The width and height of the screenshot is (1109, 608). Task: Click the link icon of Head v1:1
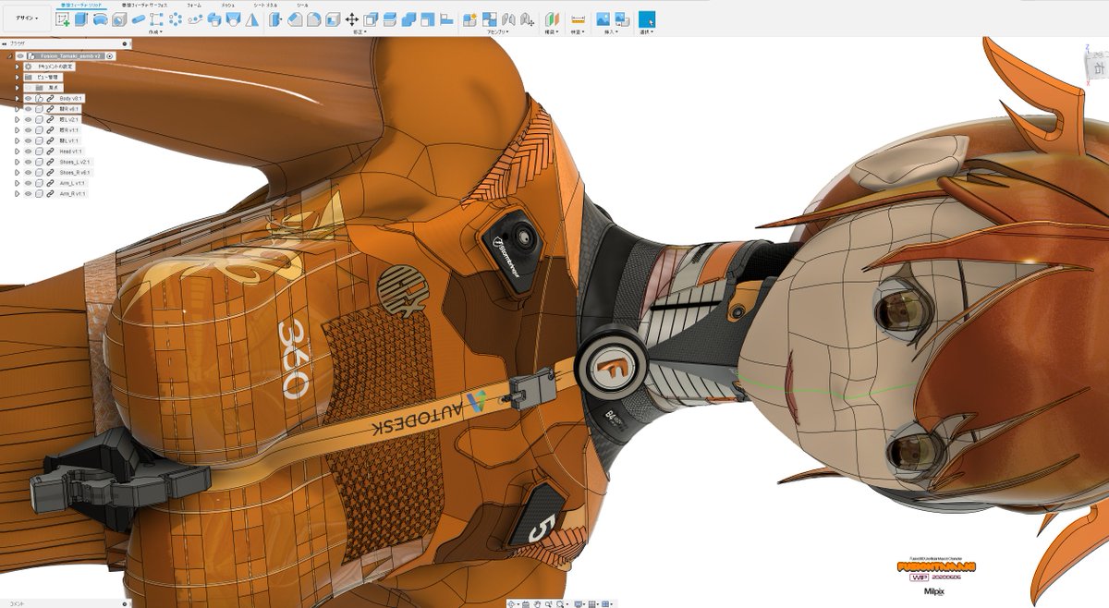click(51, 152)
